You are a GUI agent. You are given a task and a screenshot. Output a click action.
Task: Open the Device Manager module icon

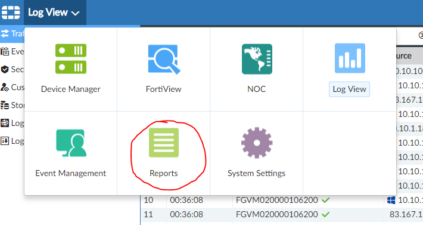(71, 58)
